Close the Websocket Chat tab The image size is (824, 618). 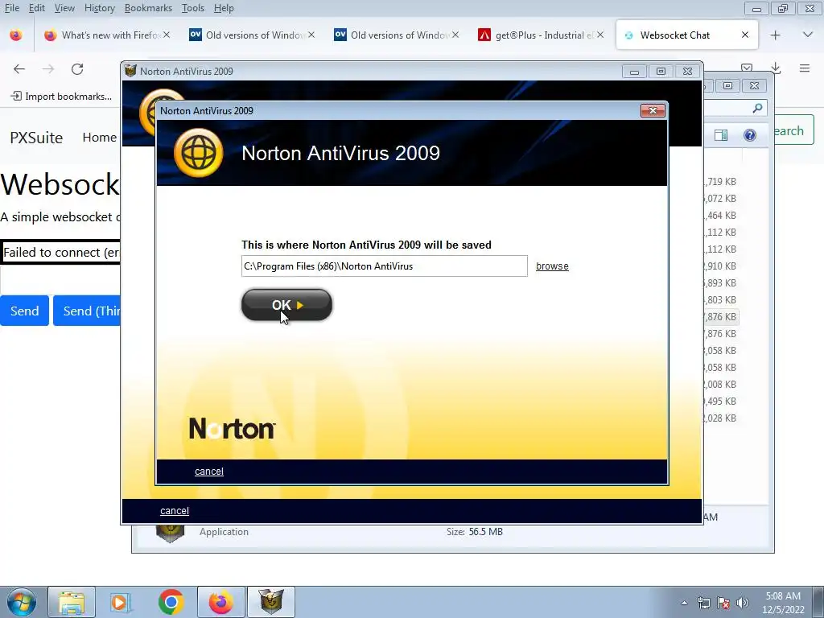[744, 35]
